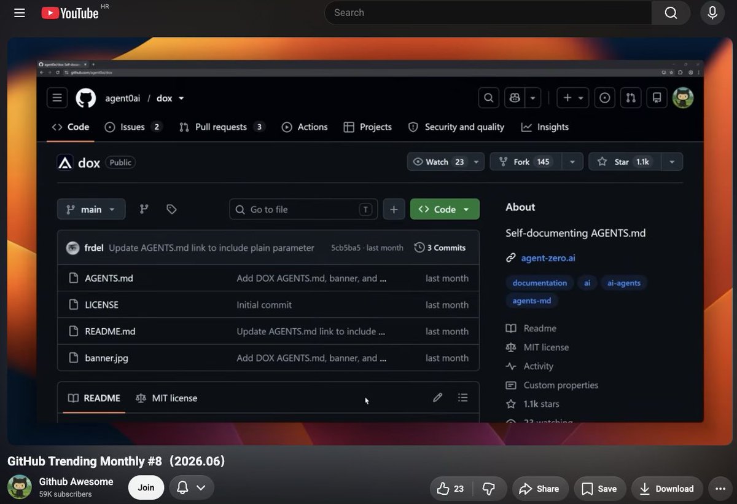This screenshot has height=504, width=737.
Task: Click the channel Join button
Action: click(x=146, y=487)
